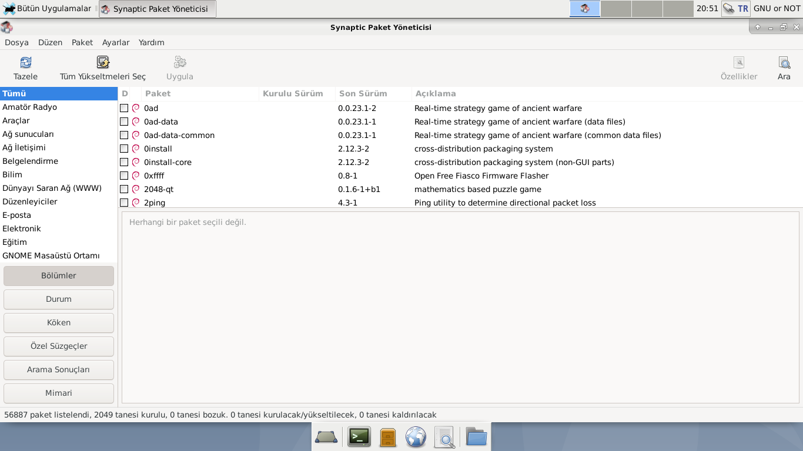Click the Uygula apply gears icon

[180, 62]
